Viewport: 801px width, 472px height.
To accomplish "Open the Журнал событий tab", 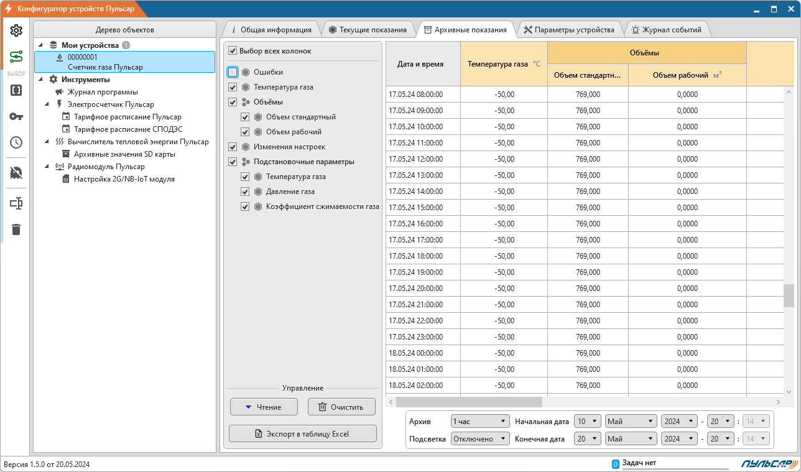I will coord(667,29).
